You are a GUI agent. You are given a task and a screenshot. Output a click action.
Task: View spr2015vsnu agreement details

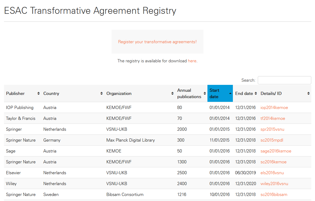pyautogui.click(x=272, y=129)
